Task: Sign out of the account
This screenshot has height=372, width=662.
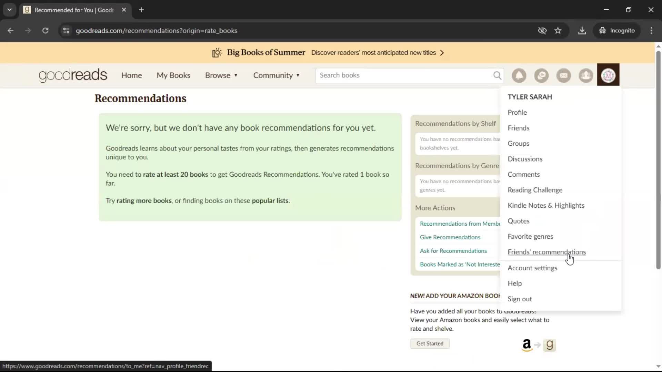Action: pyautogui.click(x=520, y=299)
